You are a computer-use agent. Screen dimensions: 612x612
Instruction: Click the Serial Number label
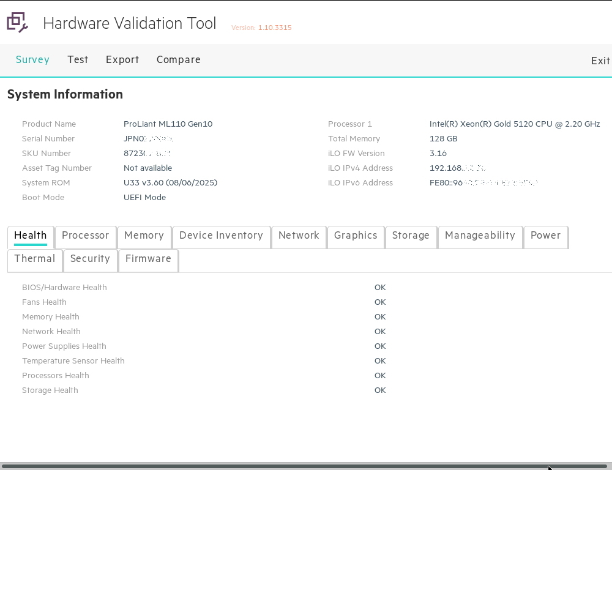pos(48,138)
